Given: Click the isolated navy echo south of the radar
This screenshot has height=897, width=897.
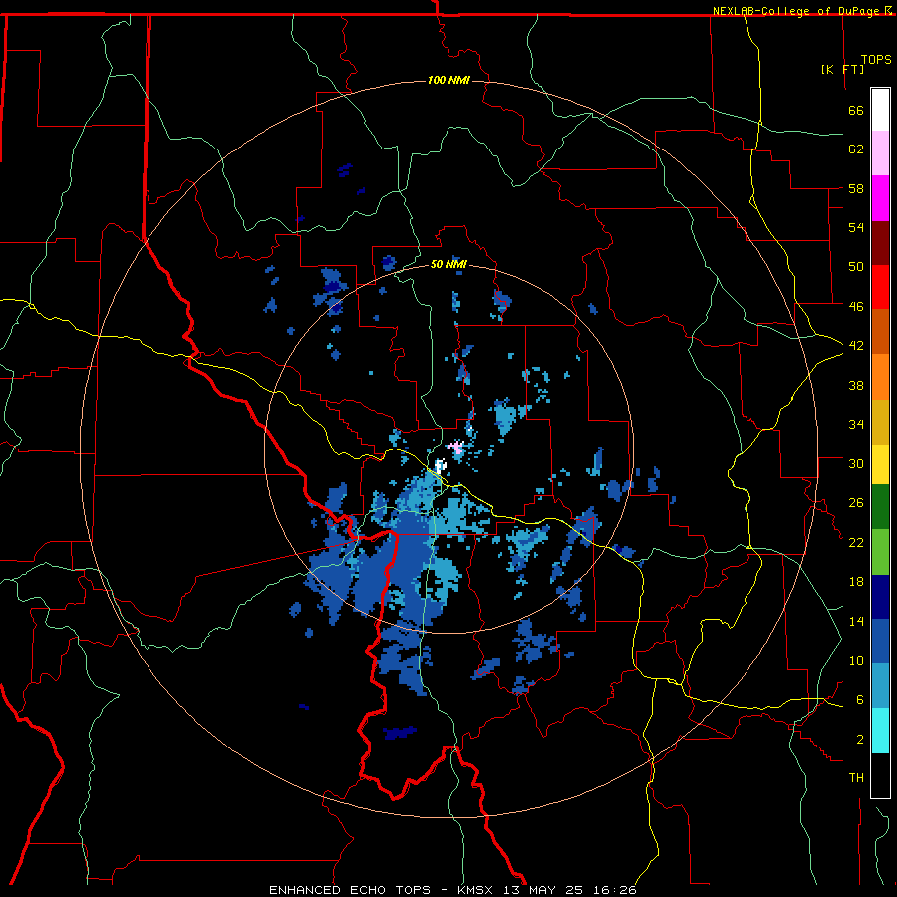Looking at the screenshot, I should click(400, 733).
